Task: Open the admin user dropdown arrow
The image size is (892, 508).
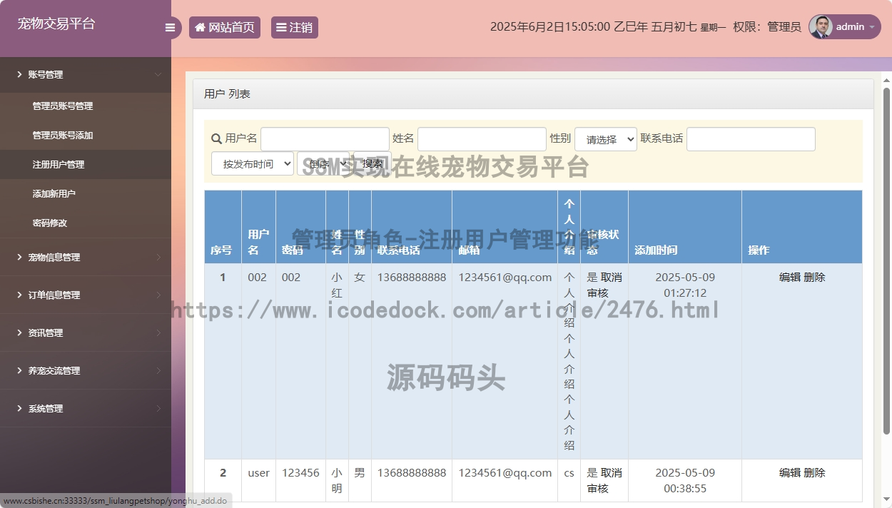Action: tap(872, 27)
